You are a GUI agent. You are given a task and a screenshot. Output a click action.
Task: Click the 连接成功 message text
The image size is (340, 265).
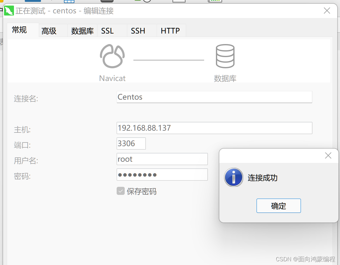pos(262,177)
